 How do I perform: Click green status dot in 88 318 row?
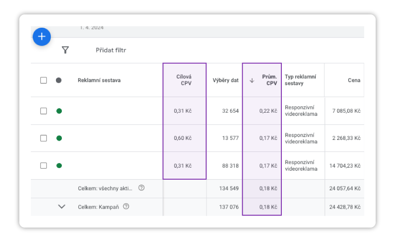(x=59, y=165)
